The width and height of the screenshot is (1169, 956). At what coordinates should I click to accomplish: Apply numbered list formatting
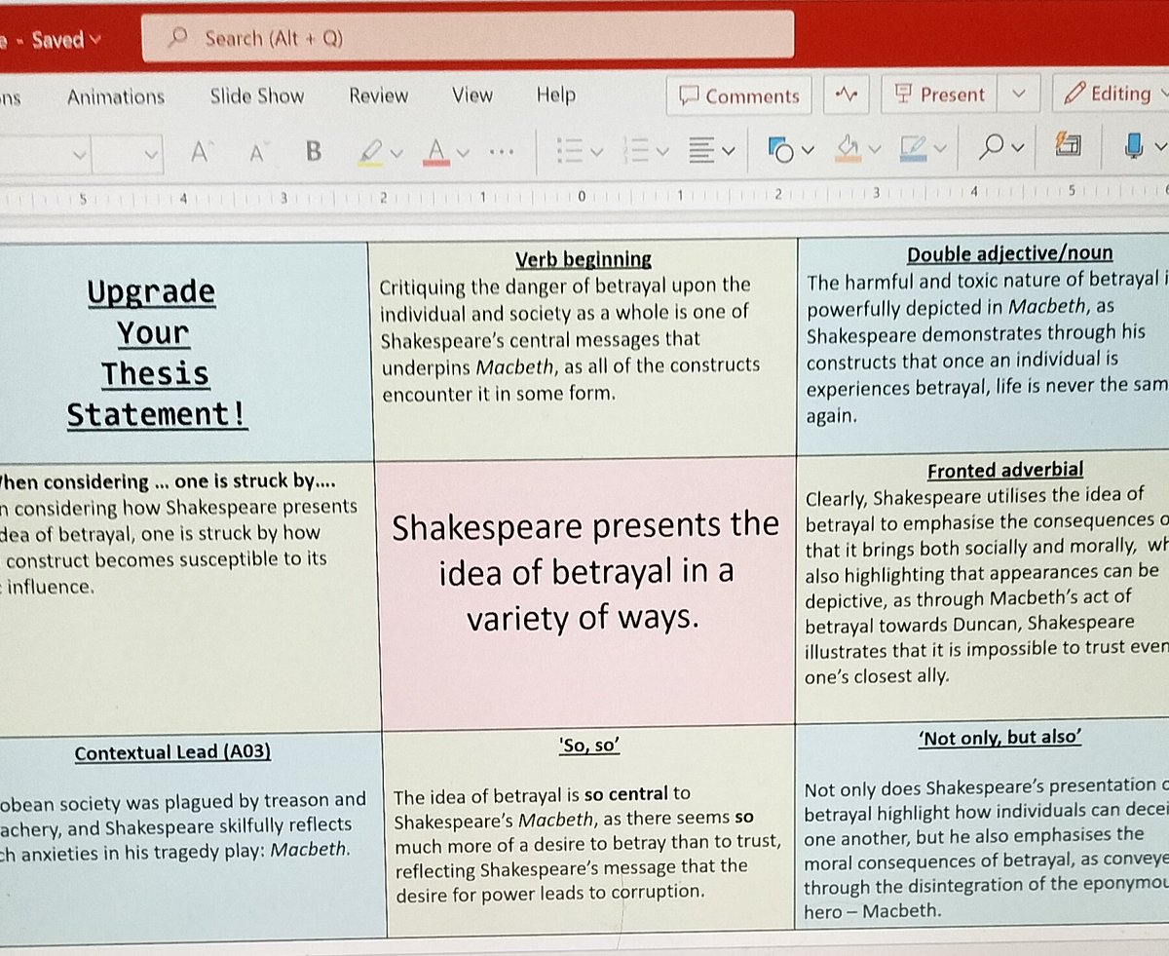pyautogui.click(x=636, y=151)
